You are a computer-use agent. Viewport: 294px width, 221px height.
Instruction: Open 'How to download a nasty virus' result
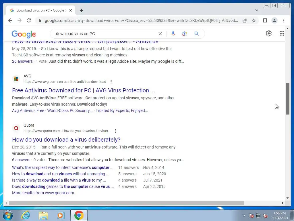pos(85,41)
